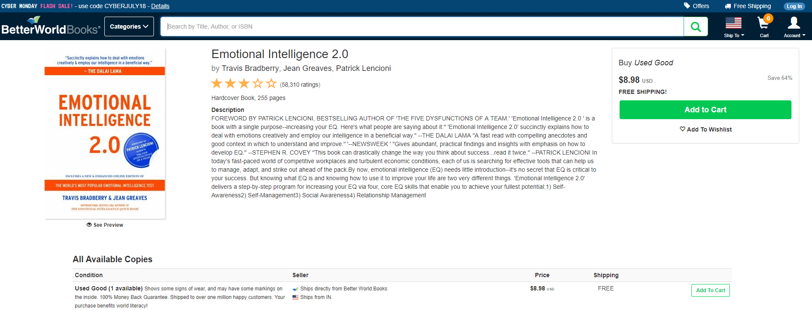This screenshot has width=812, height=328.
Task: Click the Condition column header
Action: pyautogui.click(x=89, y=275)
